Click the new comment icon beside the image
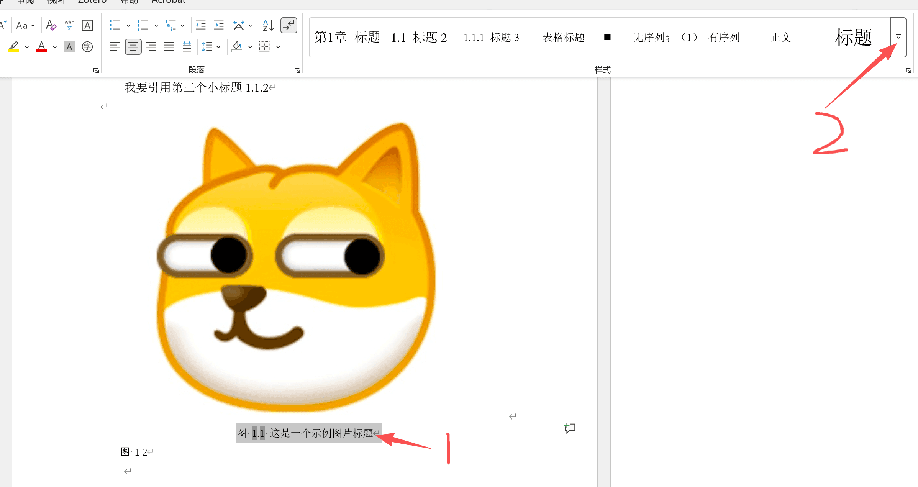 [570, 428]
